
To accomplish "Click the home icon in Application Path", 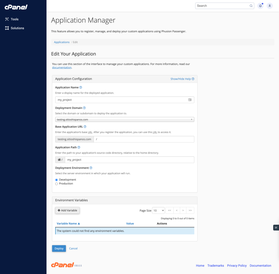I will (59, 160).
